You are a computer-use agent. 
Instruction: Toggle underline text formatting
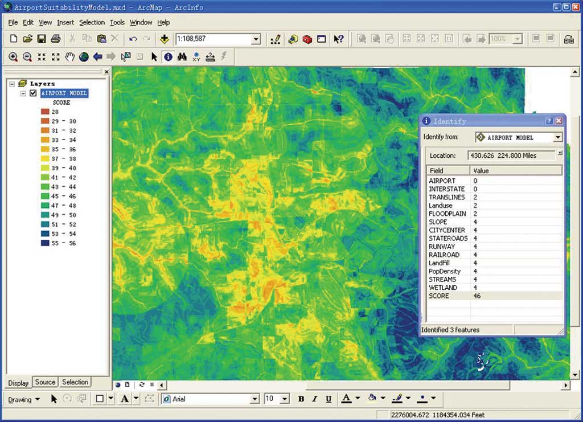point(329,399)
